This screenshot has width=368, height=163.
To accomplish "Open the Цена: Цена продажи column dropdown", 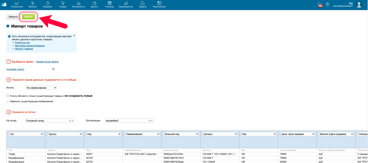I will pos(298,134).
